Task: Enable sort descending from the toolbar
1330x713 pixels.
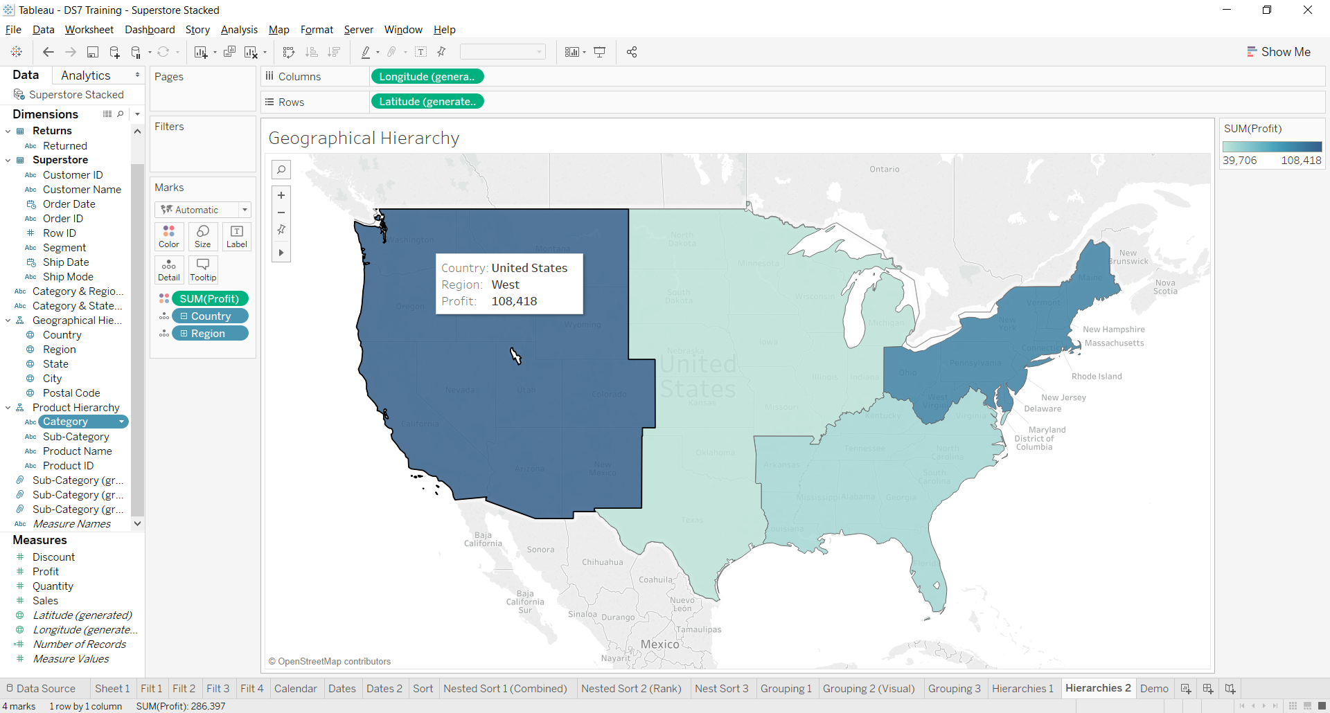Action: tap(335, 52)
